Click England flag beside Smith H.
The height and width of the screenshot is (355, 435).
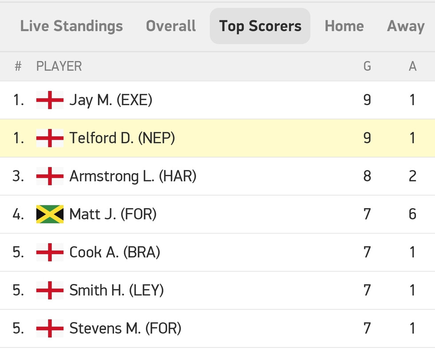click(x=50, y=290)
